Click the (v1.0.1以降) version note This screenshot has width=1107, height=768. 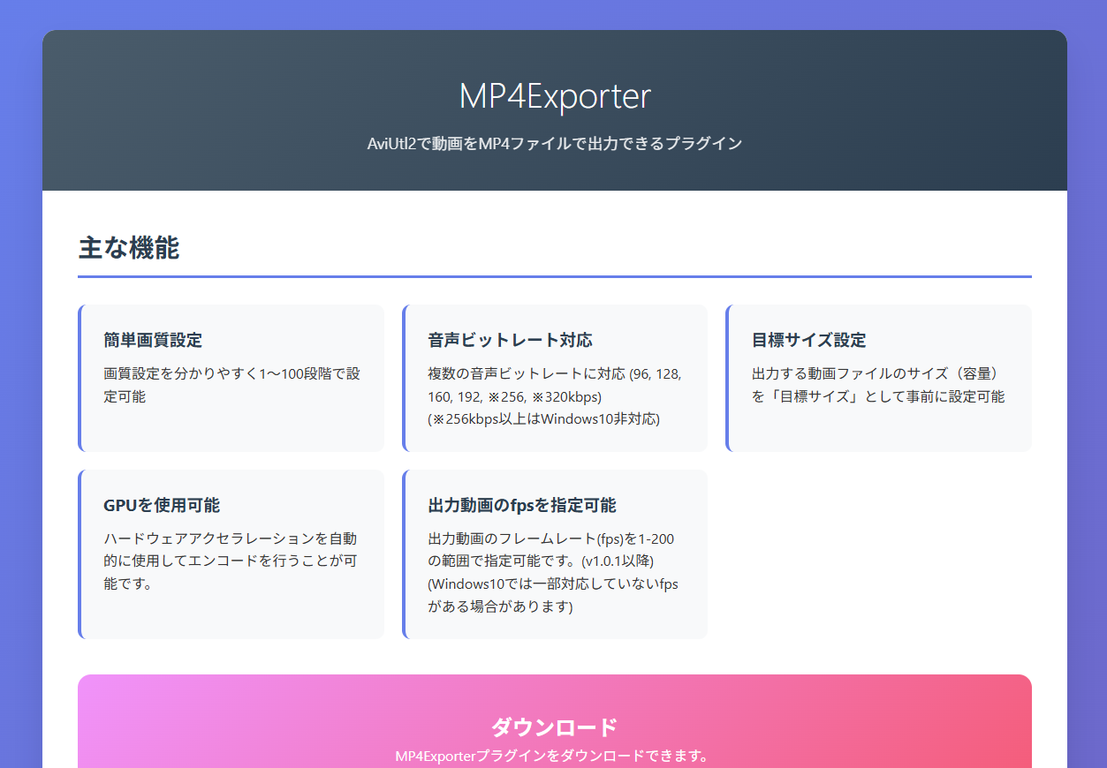click(x=604, y=561)
